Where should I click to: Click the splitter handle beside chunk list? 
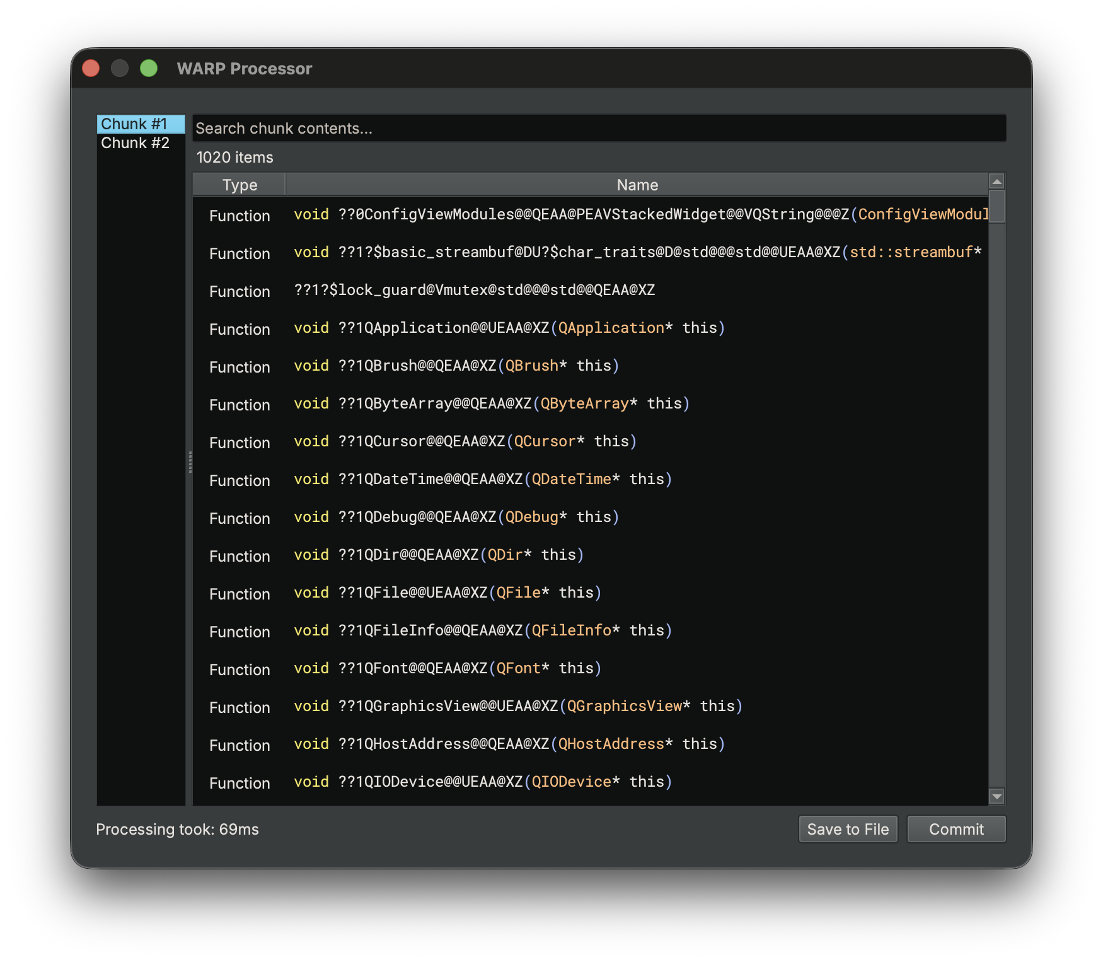coord(190,462)
